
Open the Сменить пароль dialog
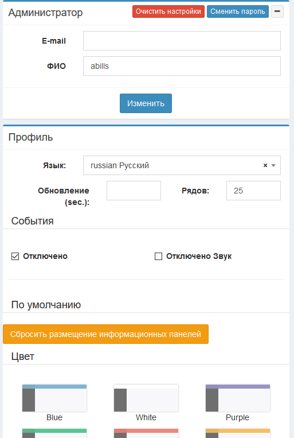[x=238, y=11]
